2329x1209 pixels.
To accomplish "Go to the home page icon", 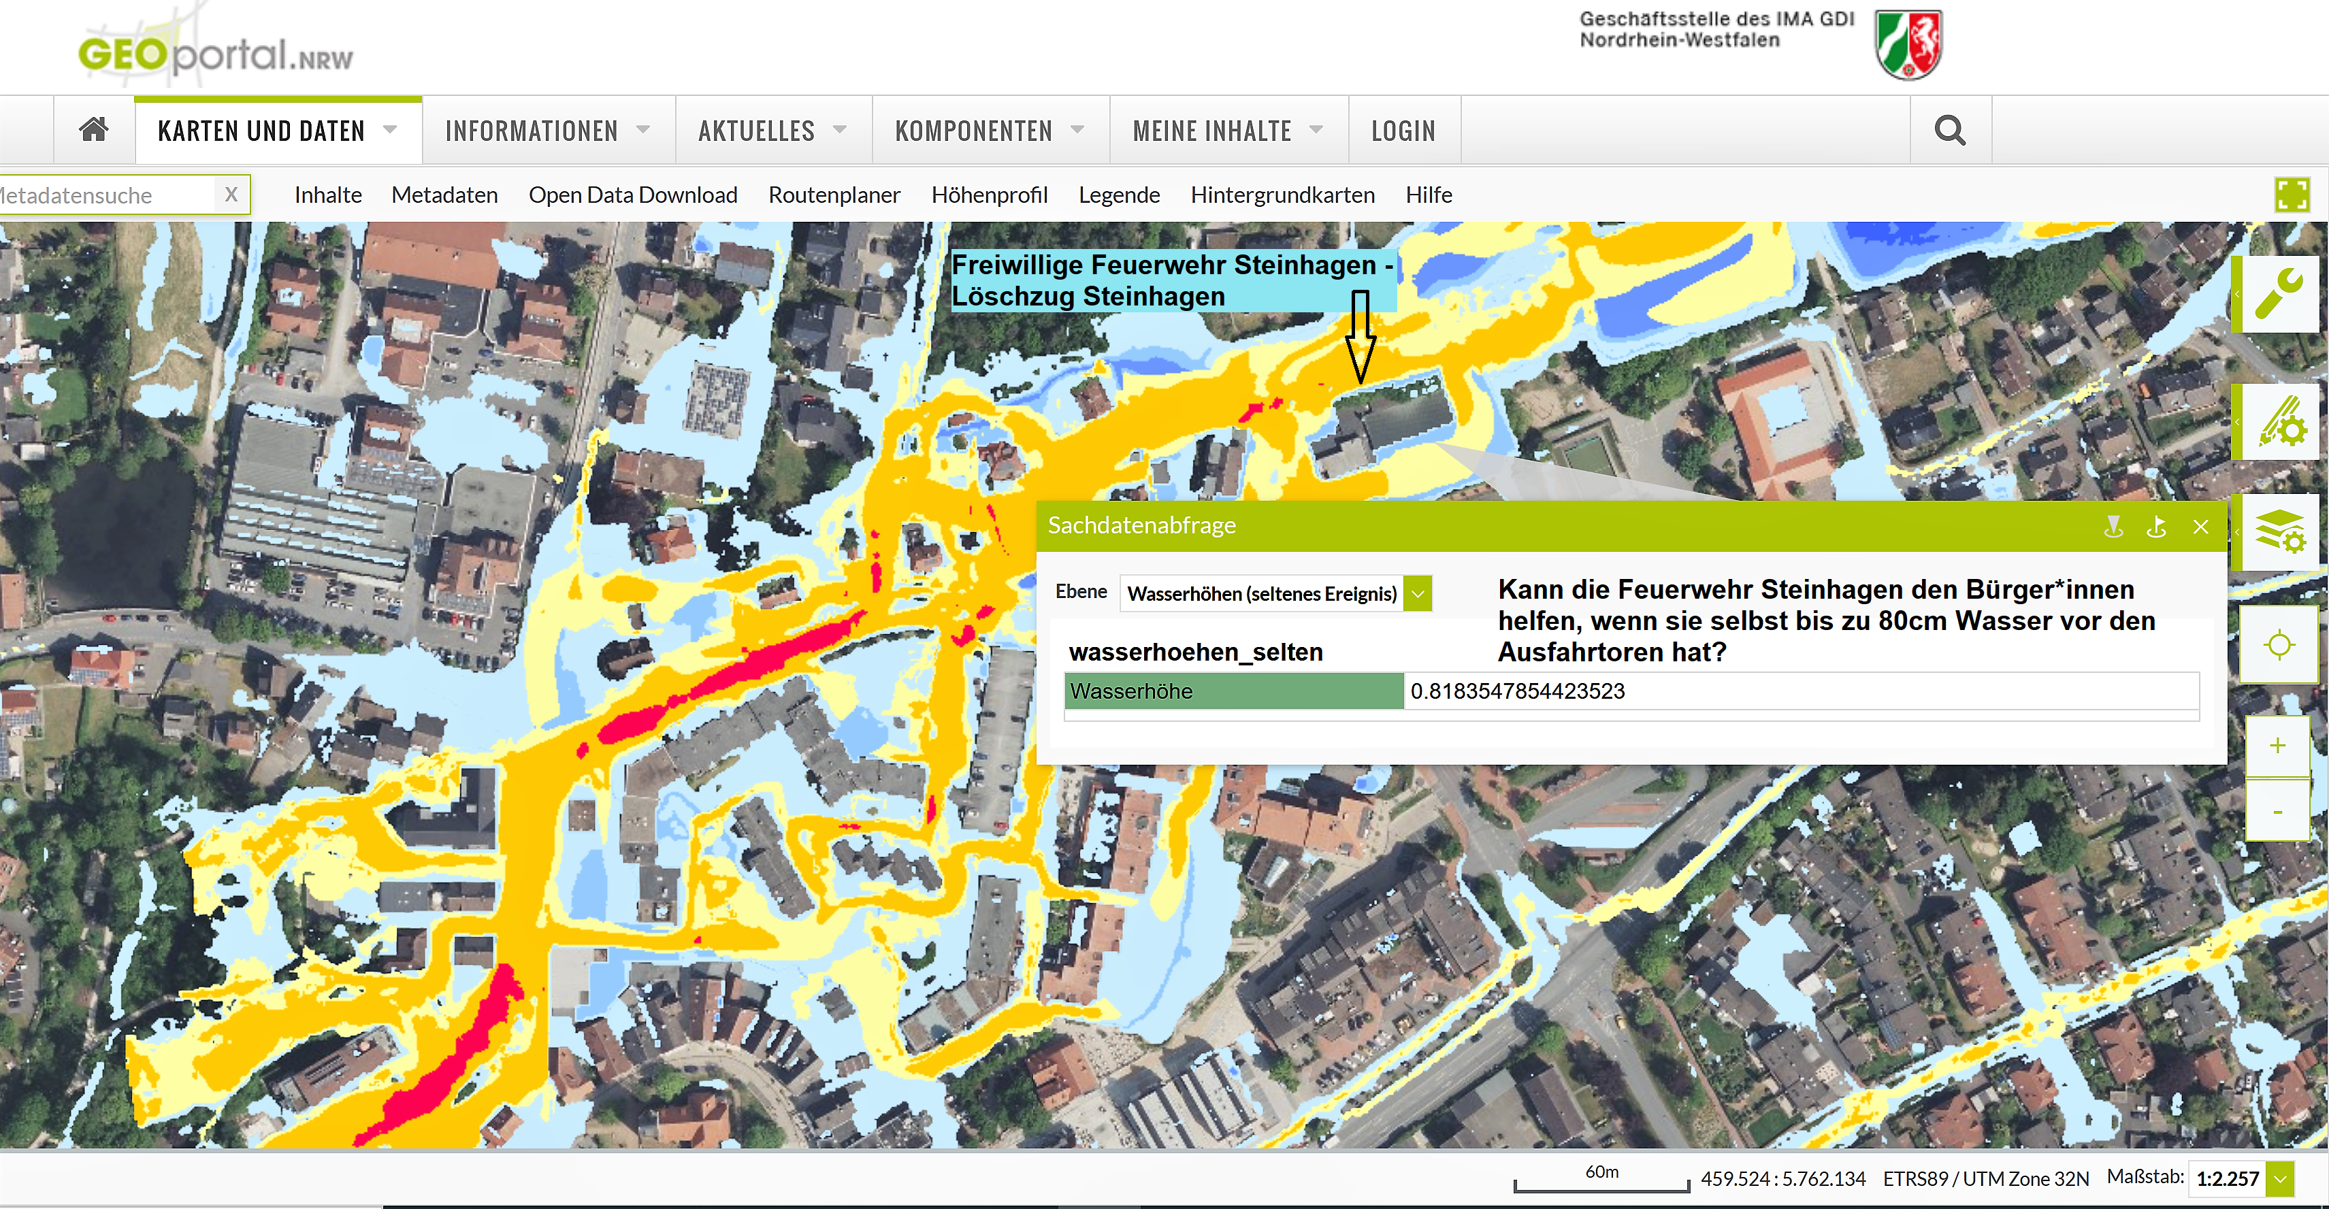I will 94,130.
